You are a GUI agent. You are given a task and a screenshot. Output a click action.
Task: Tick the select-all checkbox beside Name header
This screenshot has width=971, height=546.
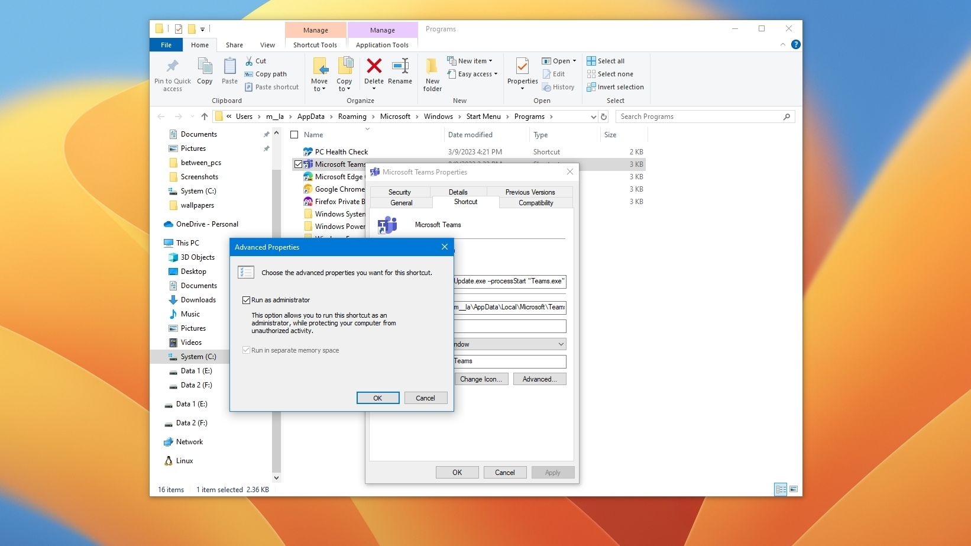294,135
